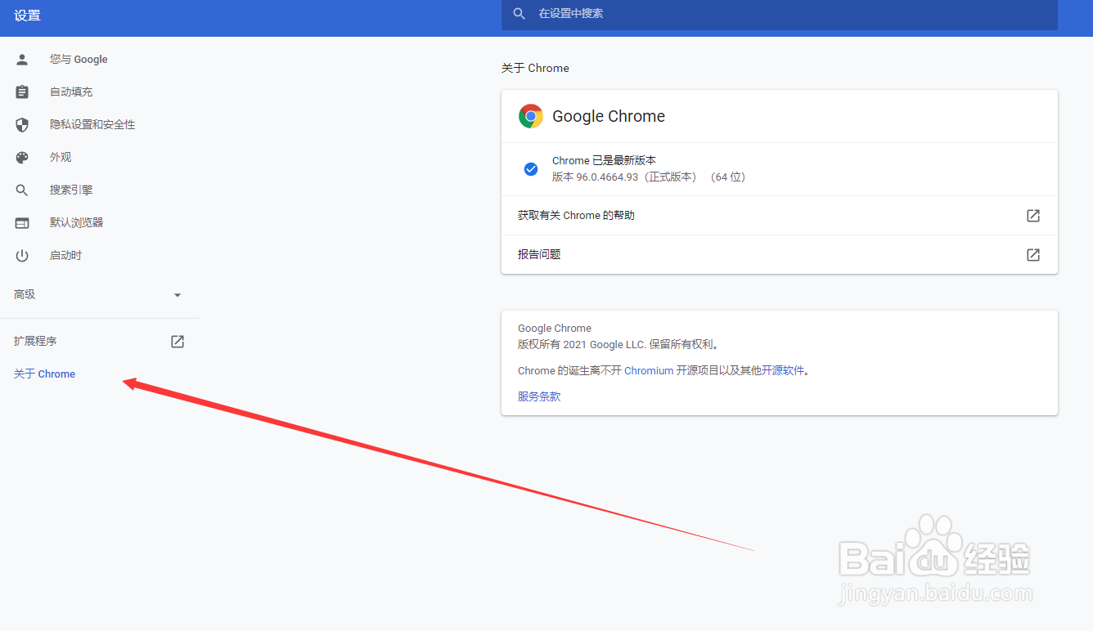The width and height of the screenshot is (1093, 631).
Task: Click the Chrome 已是最新版本 status text
Action: click(604, 160)
